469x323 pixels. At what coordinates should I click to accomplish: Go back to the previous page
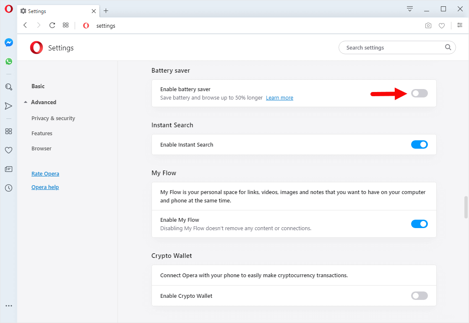pyautogui.click(x=25, y=26)
